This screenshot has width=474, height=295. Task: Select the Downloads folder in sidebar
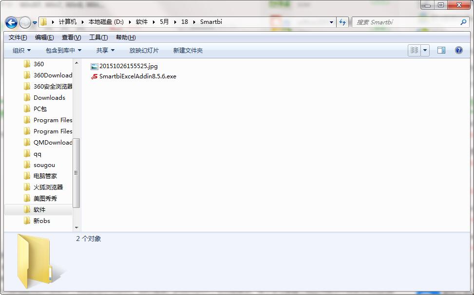click(49, 97)
